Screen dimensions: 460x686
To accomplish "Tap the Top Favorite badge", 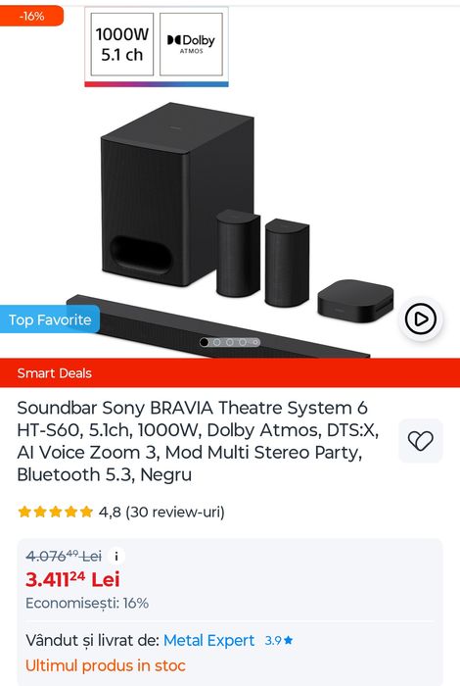I will [x=50, y=319].
